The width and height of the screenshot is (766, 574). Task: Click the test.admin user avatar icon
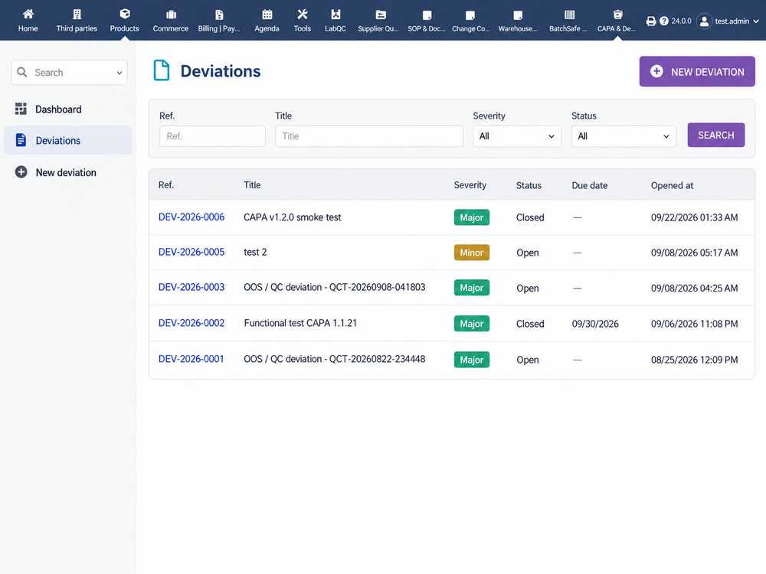[704, 21]
